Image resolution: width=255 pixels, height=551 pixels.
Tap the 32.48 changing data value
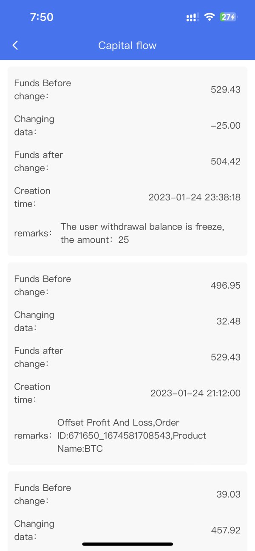click(x=228, y=321)
